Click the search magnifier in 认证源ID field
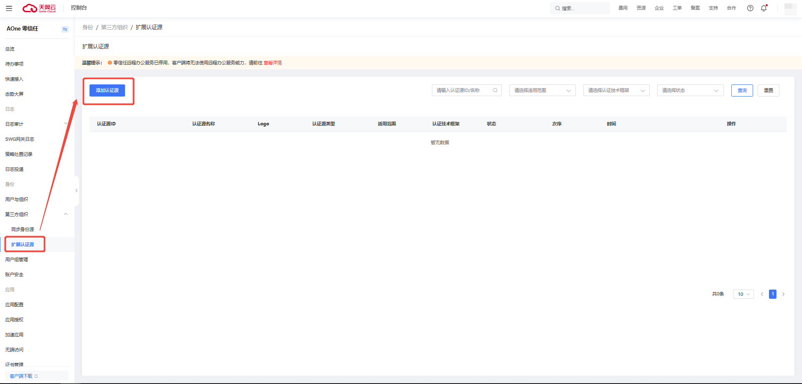This screenshot has height=384, width=802. pos(495,90)
